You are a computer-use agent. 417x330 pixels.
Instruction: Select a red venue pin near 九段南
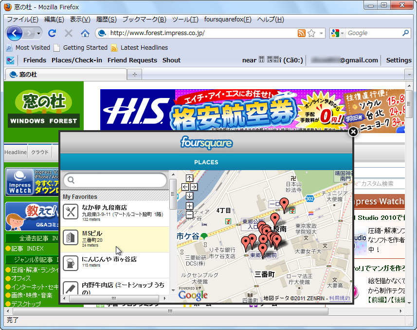[x=275, y=217]
